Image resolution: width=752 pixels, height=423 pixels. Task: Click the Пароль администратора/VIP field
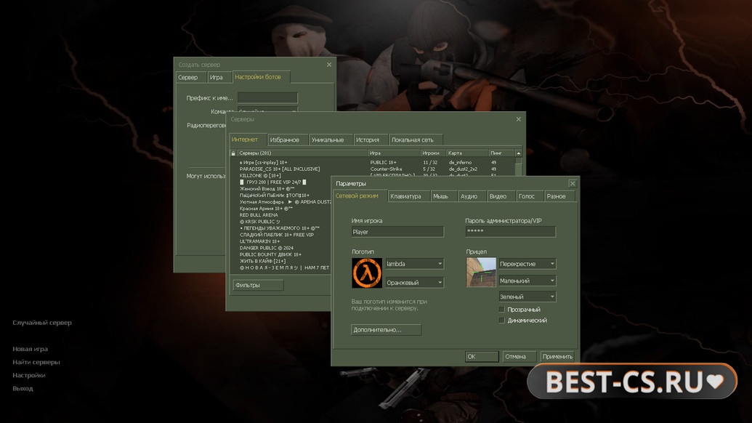click(x=510, y=232)
